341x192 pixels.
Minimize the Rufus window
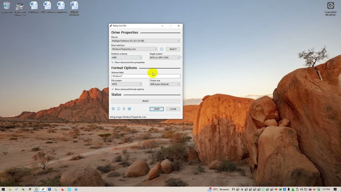pyautogui.click(x=162, y=26)
